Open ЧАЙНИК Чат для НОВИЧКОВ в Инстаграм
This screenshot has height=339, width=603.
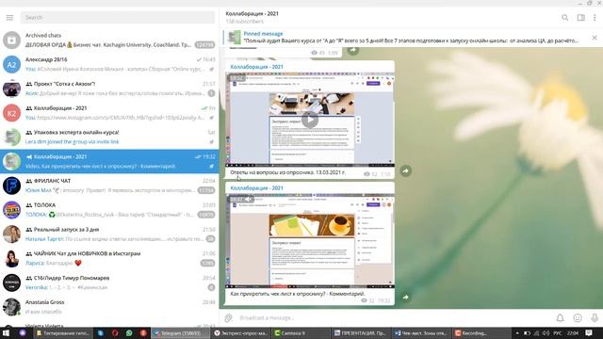tap(109, 258)
